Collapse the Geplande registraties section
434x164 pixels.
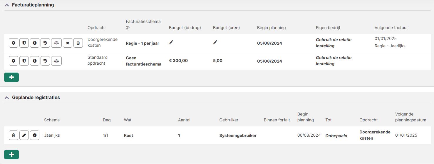coord(7,98)
